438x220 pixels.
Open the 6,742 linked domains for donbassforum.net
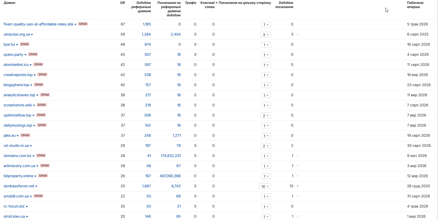(176, 186)
